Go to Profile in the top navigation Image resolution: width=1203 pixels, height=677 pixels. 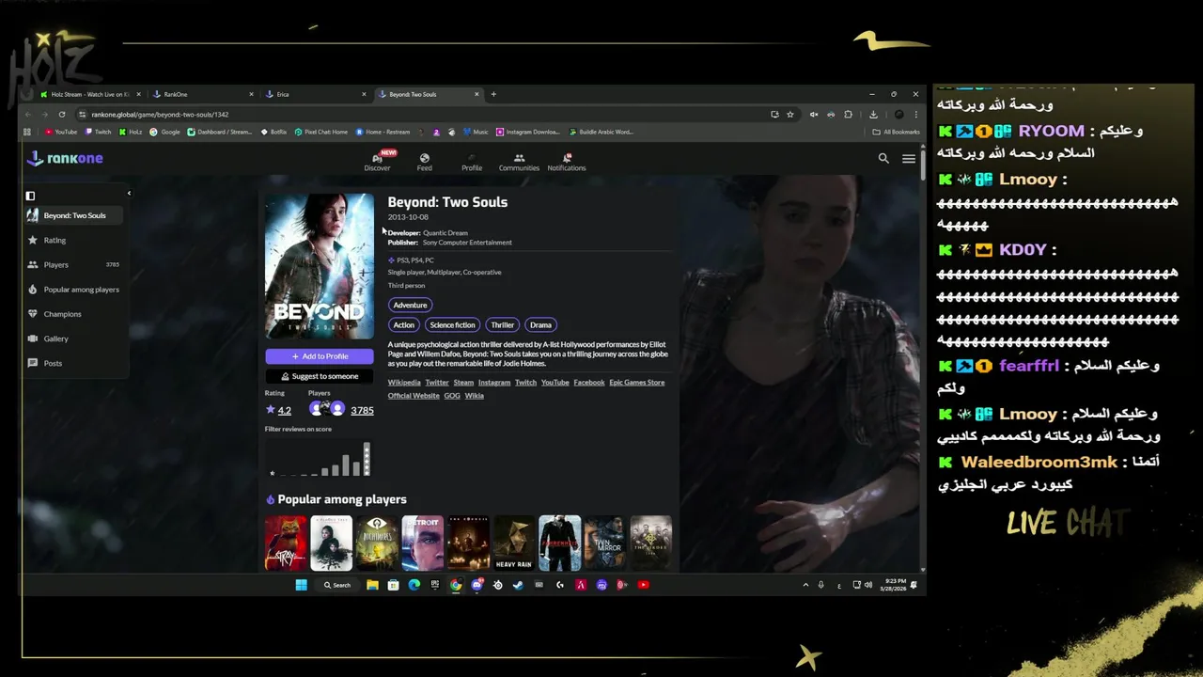pyautogui.click(x=472, y=162)
